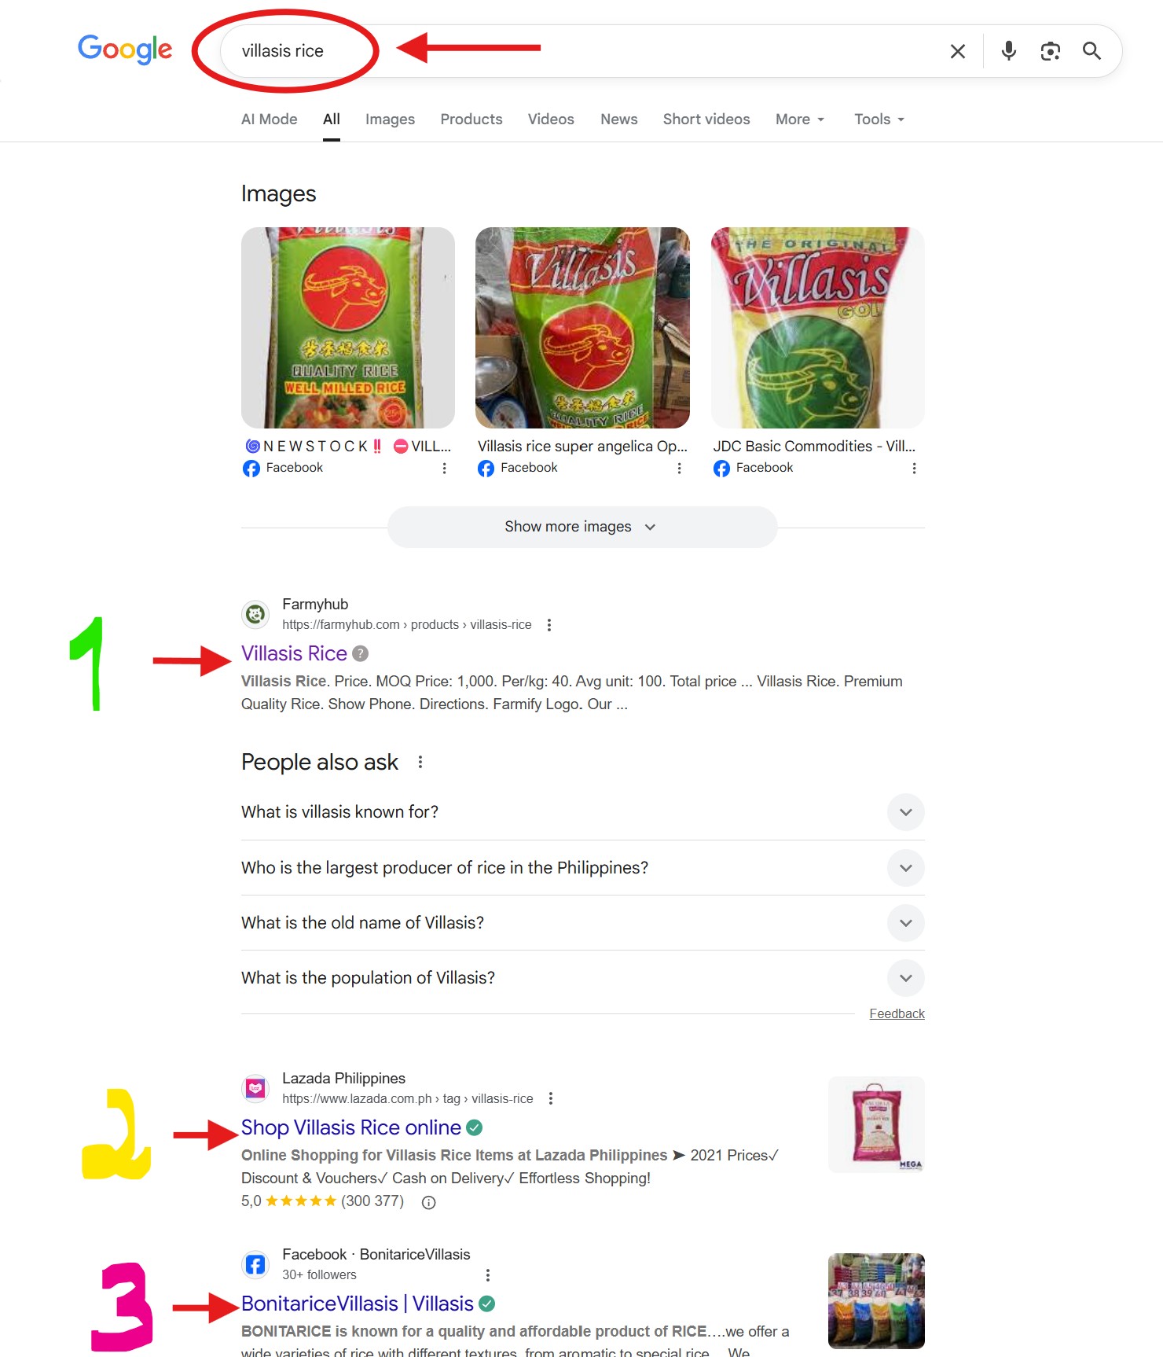Viewport: 1163px width, 1357px height.
Task: Click the magnifying glass search icon
Action: [x=1091, y=51]
